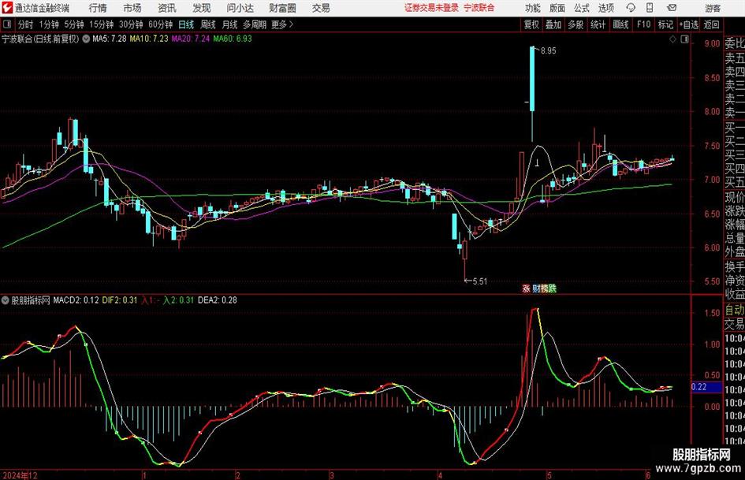Click the 证券交易未登录 login link
Screen dimensions: 745x480
[431, 8]
